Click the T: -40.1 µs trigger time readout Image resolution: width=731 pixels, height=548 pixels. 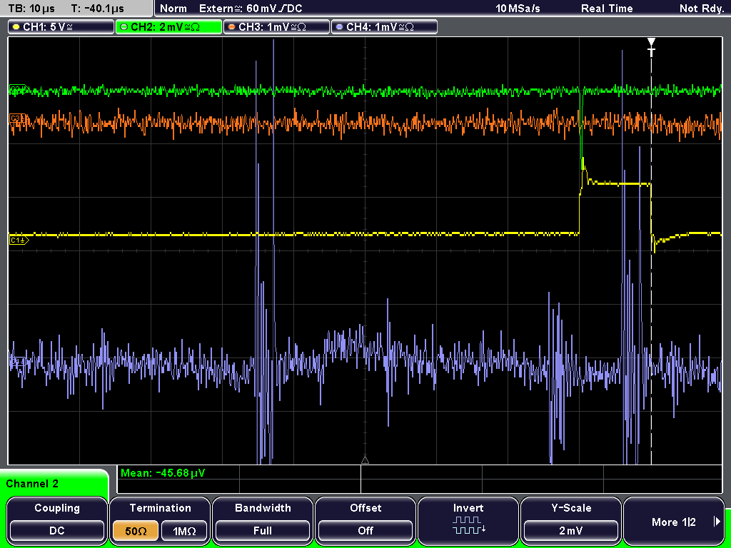[x=97, y=9]
